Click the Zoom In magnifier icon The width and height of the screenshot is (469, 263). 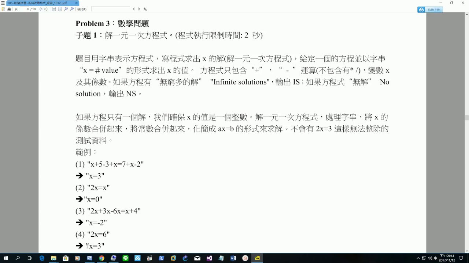click(72, 9)
